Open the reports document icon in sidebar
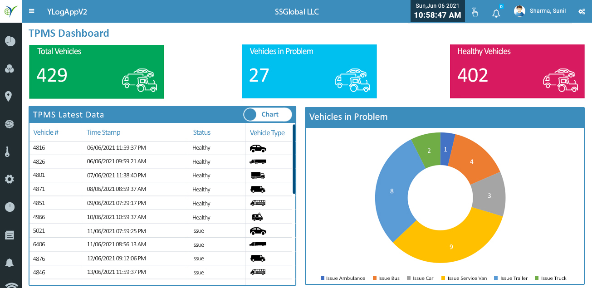The image size is (592, 288). pos(10,235)
